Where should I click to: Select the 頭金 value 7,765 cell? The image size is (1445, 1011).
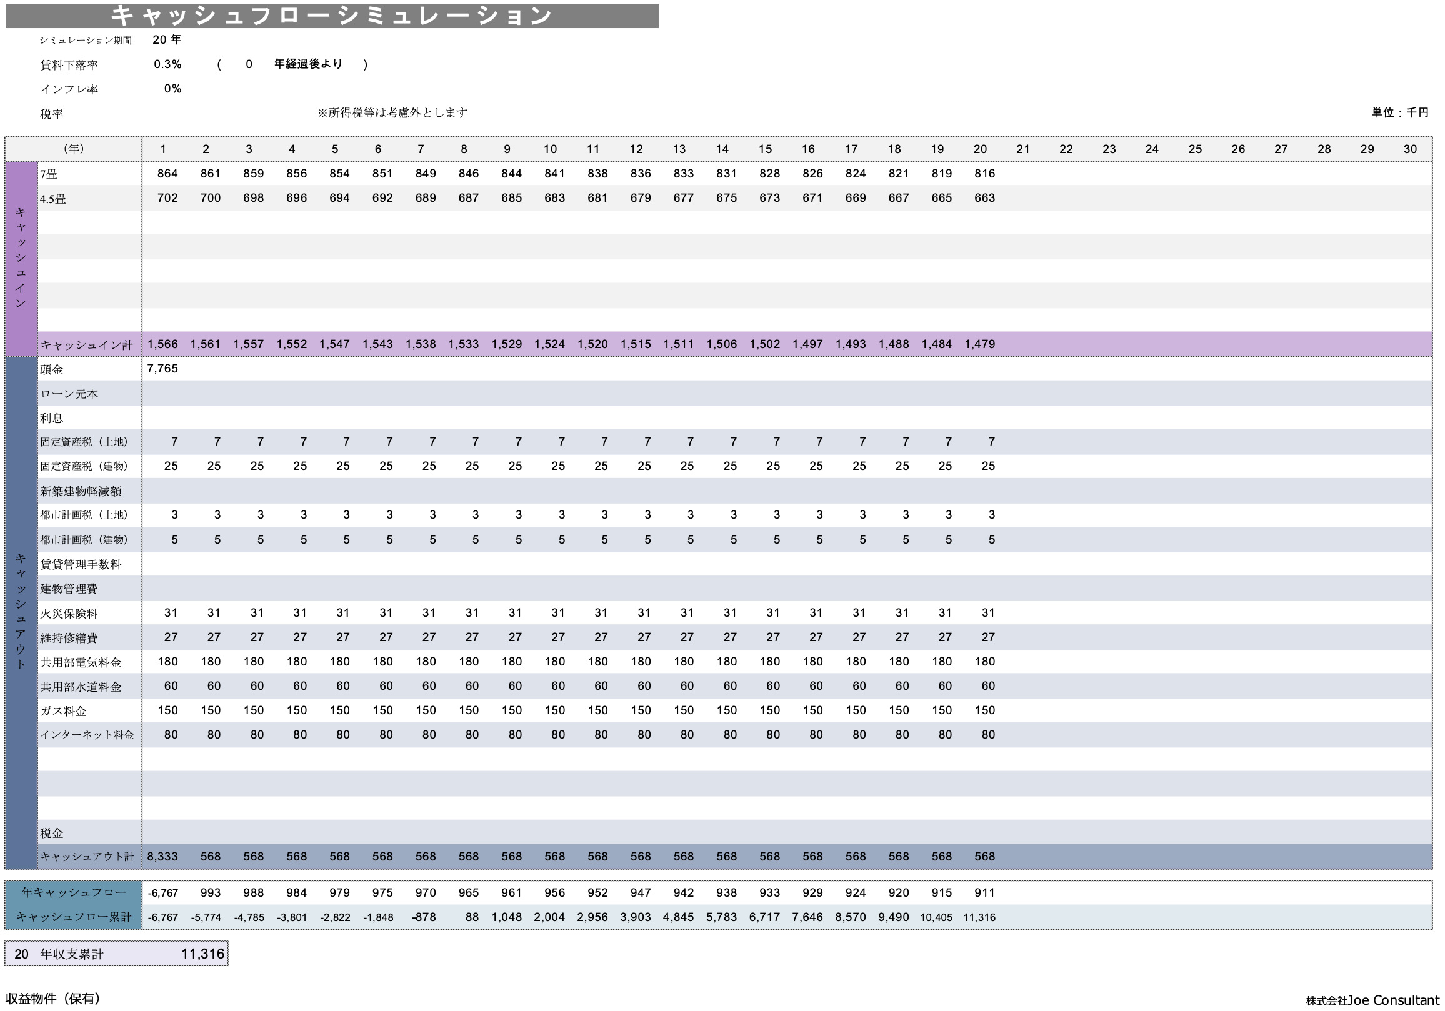point(162,369)
